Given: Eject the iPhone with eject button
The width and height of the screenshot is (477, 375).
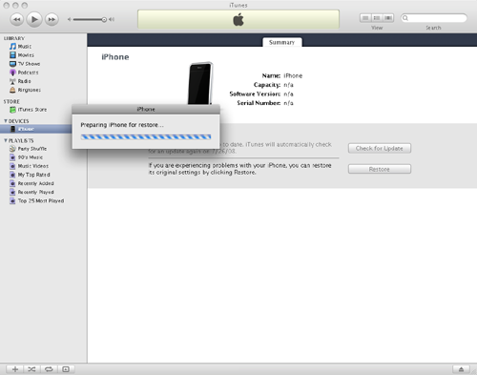Looking at the screenshot, I should [461, 369].
